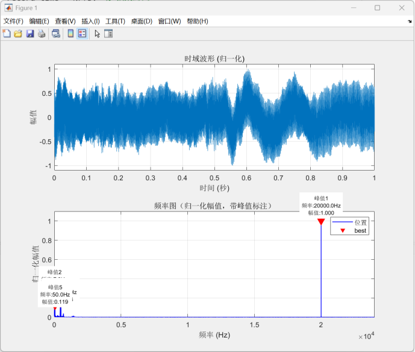Viewport: 415px width, 352px height.
Task: Insert a colorbar via the toolbar icon
Action: click(x=70, y=34)
